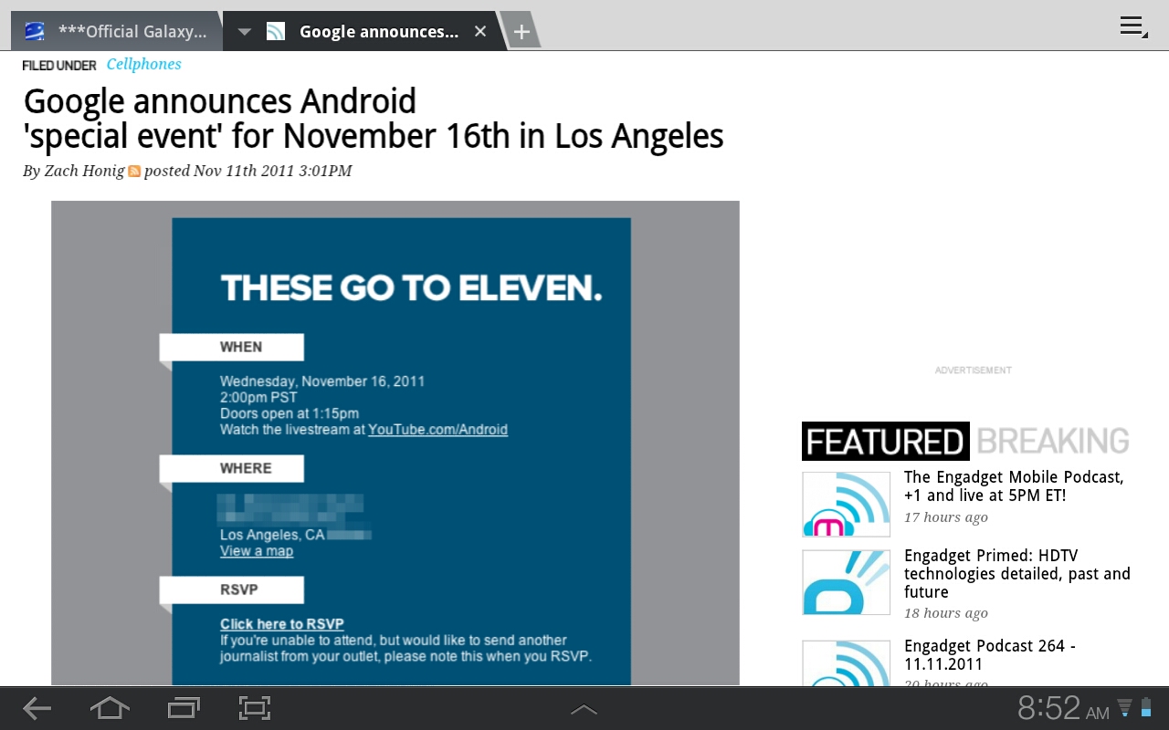The image size is (1169, 730).
Task: Click the THESE GO TO ELEVEN invitation image
Action: point(395,443)
